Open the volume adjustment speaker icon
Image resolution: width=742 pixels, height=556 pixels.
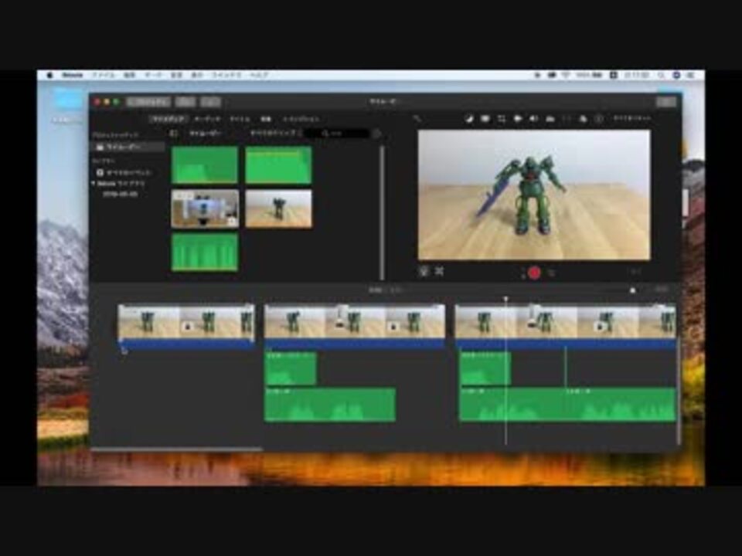click(534, 119)
